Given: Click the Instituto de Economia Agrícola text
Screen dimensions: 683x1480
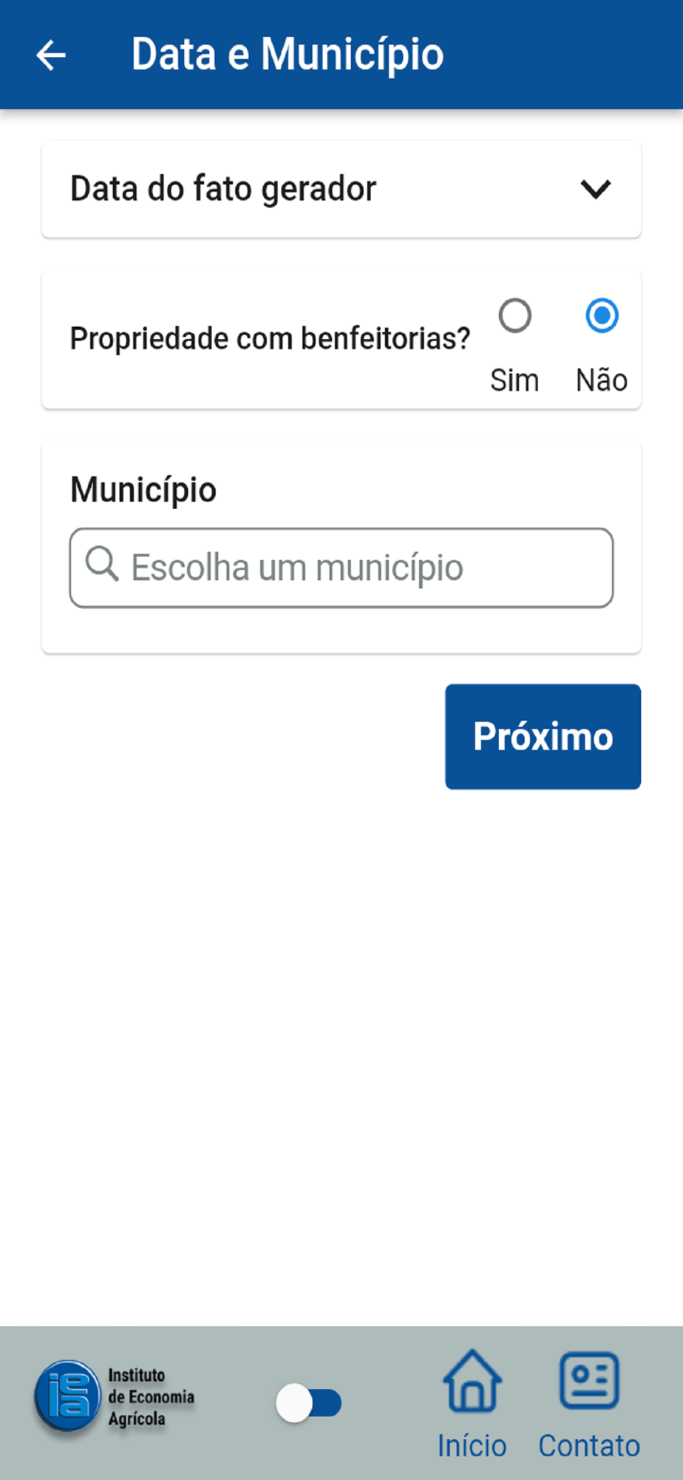Looking at the screenshot, I should [152, 1397].
